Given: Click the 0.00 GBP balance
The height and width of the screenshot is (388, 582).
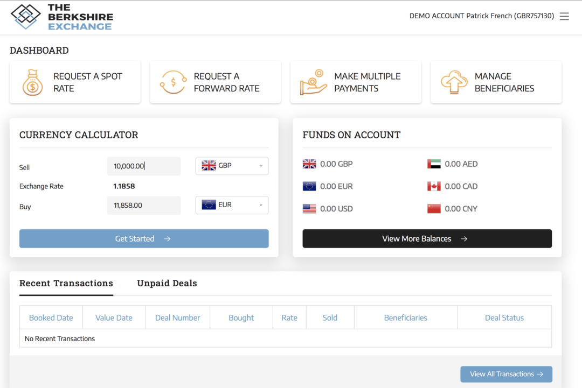Looking at the screenshot, I should [336, 164].
